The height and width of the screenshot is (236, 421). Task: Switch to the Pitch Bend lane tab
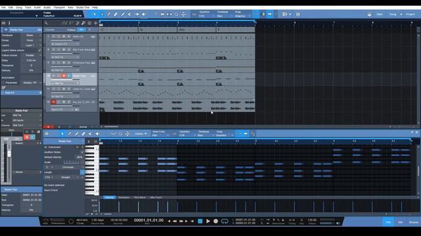139,197
